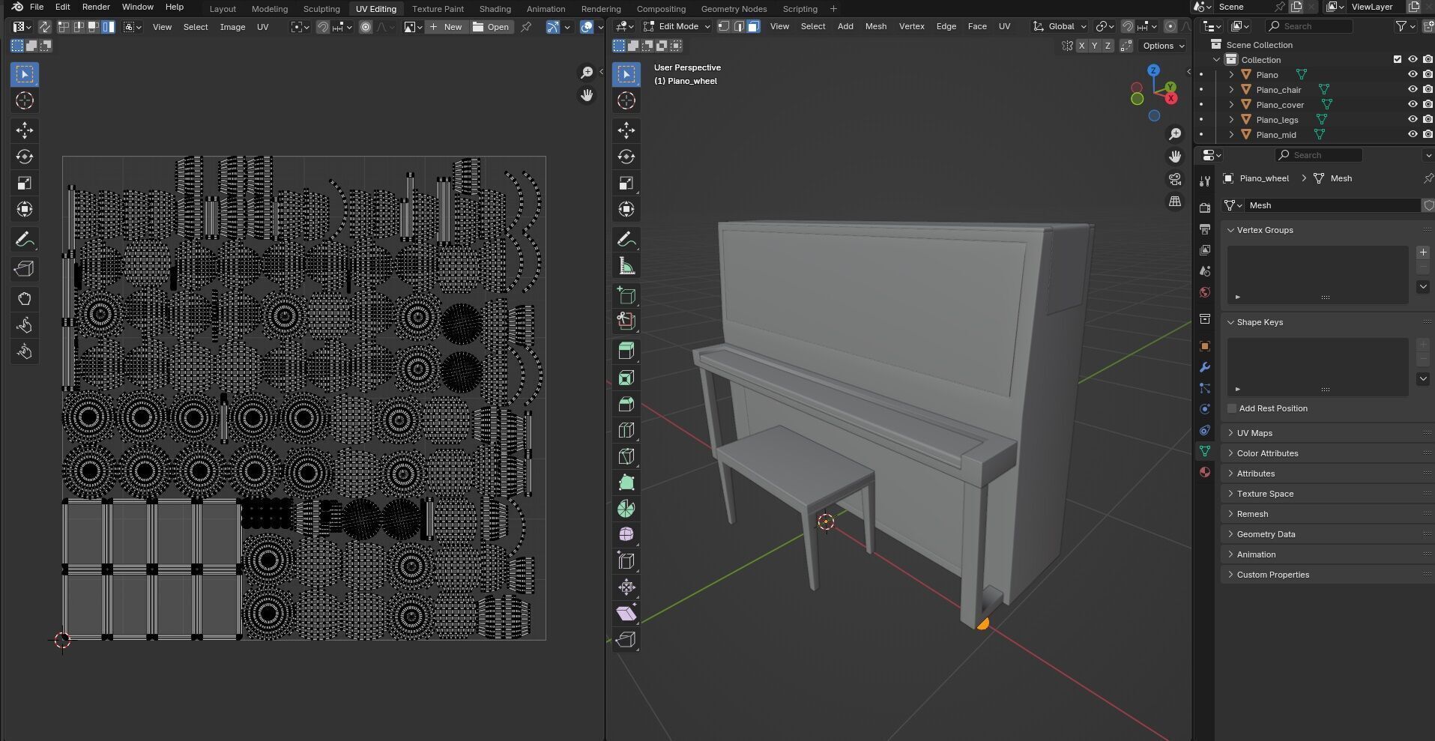The height and width of the screenshot is (741, 1435).
Task: Open the Image menu in UV editor
Action: pos(232,27)
